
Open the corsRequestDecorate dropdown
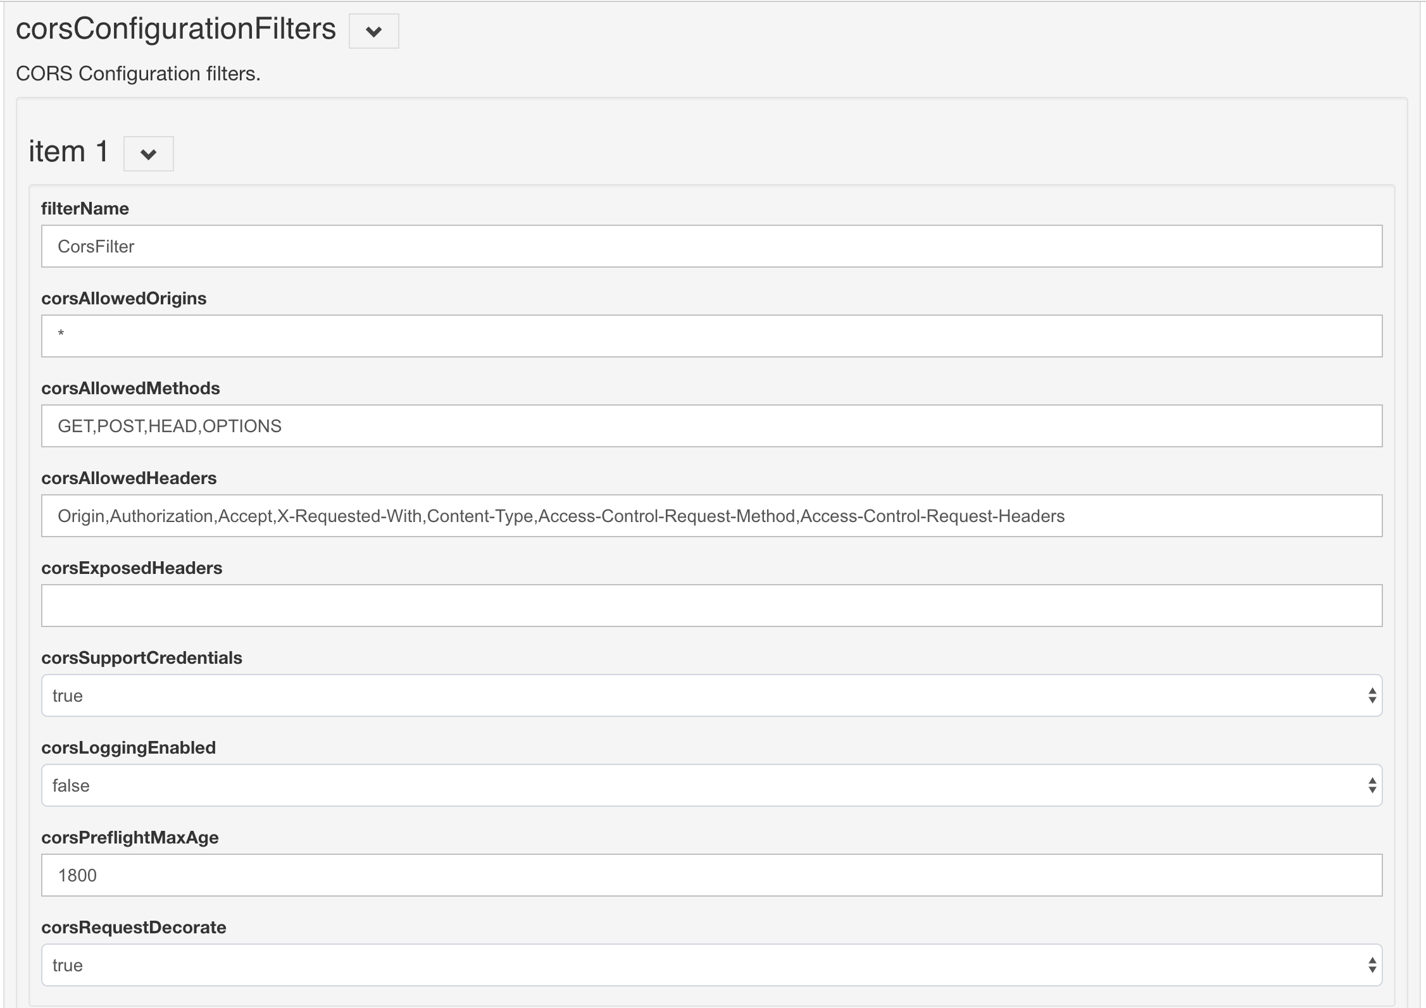coord(711,965)
